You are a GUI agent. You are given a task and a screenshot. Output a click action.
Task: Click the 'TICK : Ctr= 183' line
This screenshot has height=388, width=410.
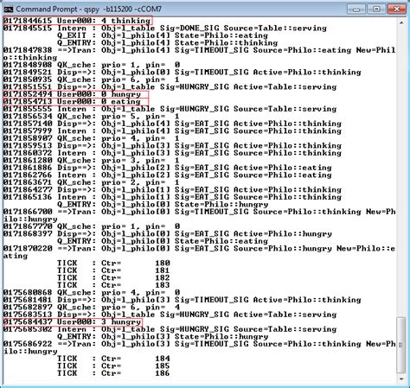click(113, 285)
